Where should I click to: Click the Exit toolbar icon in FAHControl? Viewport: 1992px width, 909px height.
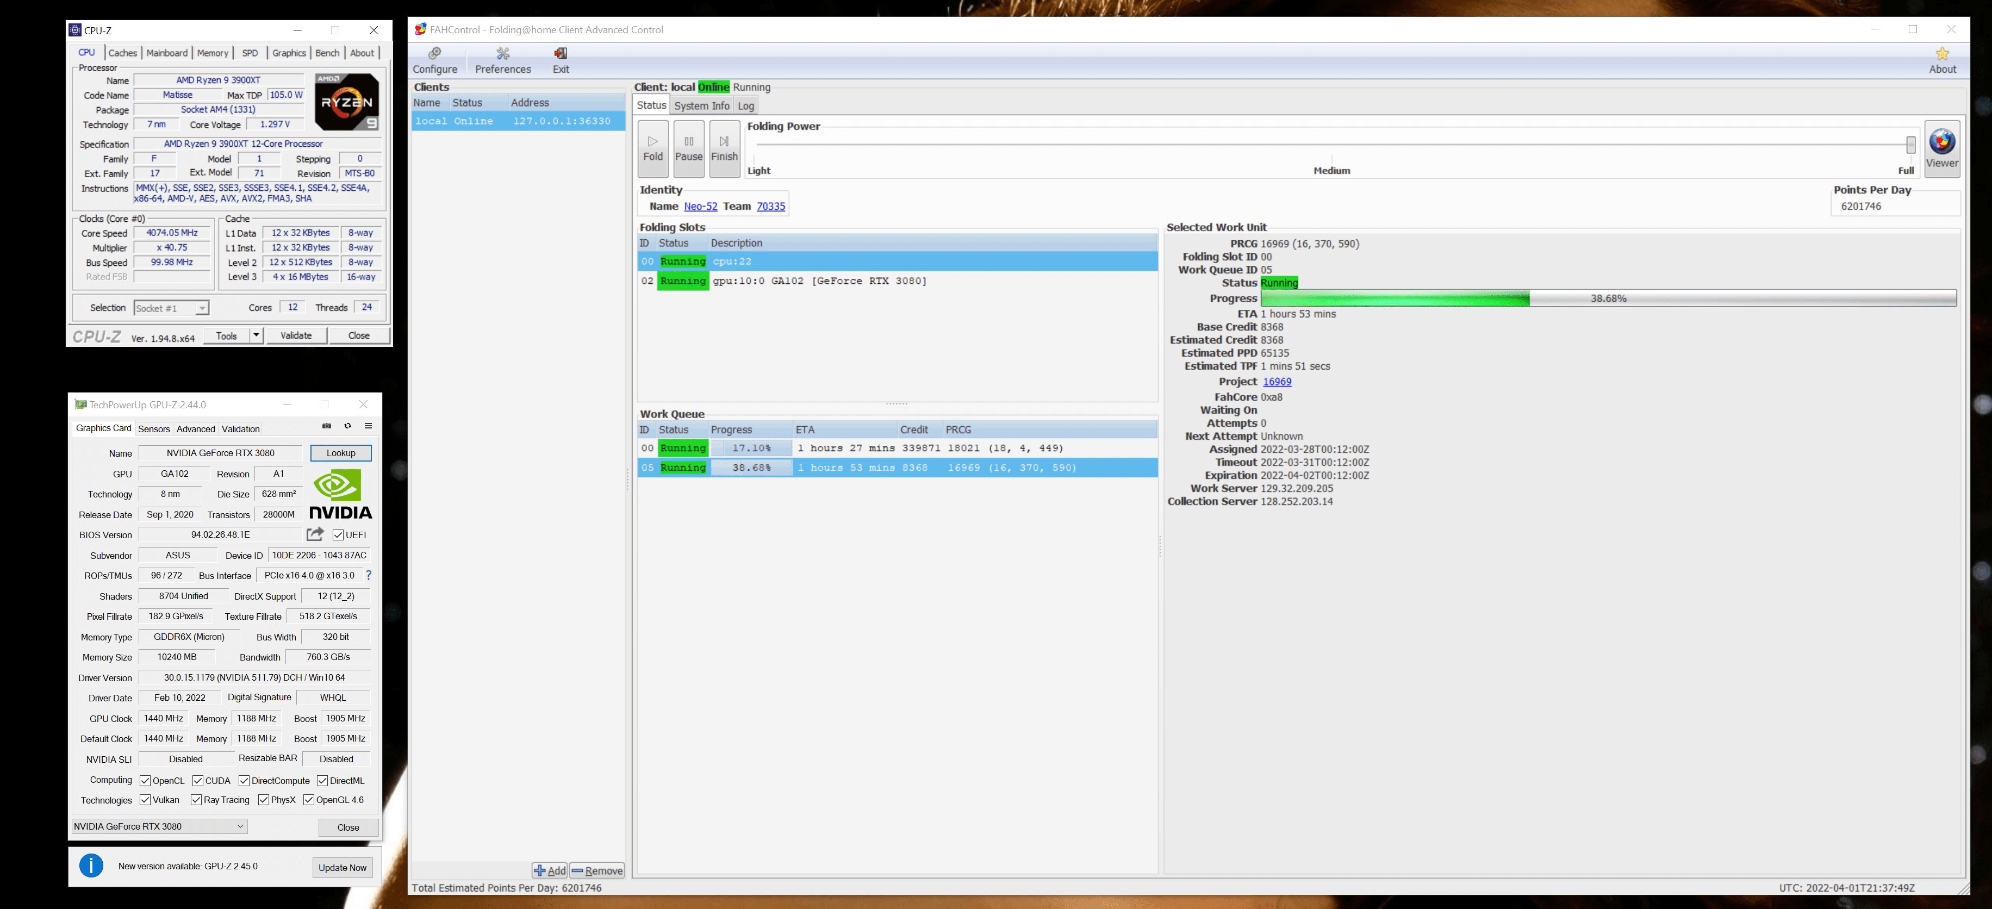[561, 60]
